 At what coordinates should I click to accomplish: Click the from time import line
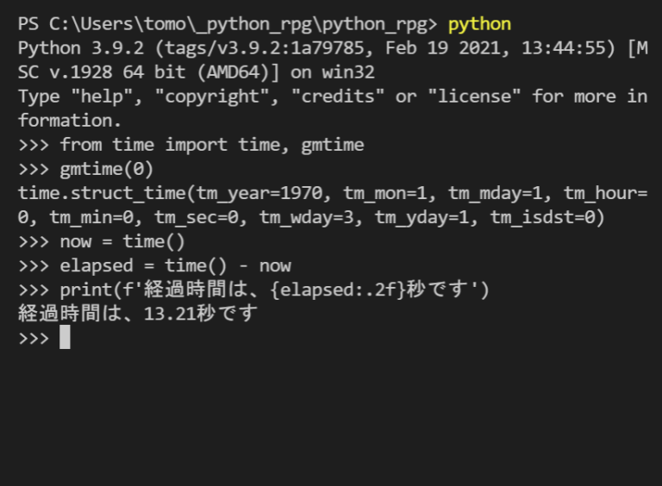pos(211,145)
